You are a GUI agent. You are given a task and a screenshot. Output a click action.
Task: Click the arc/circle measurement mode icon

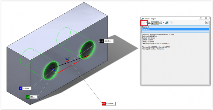143,23
